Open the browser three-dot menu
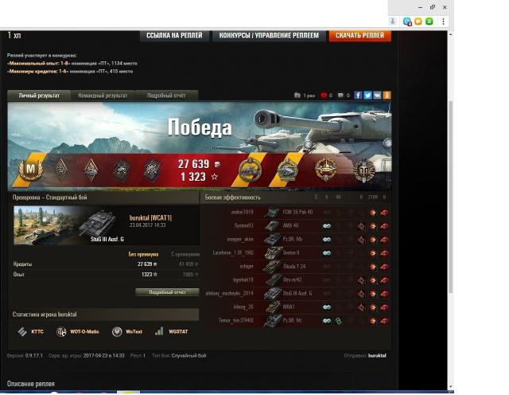 click(444, 22)
